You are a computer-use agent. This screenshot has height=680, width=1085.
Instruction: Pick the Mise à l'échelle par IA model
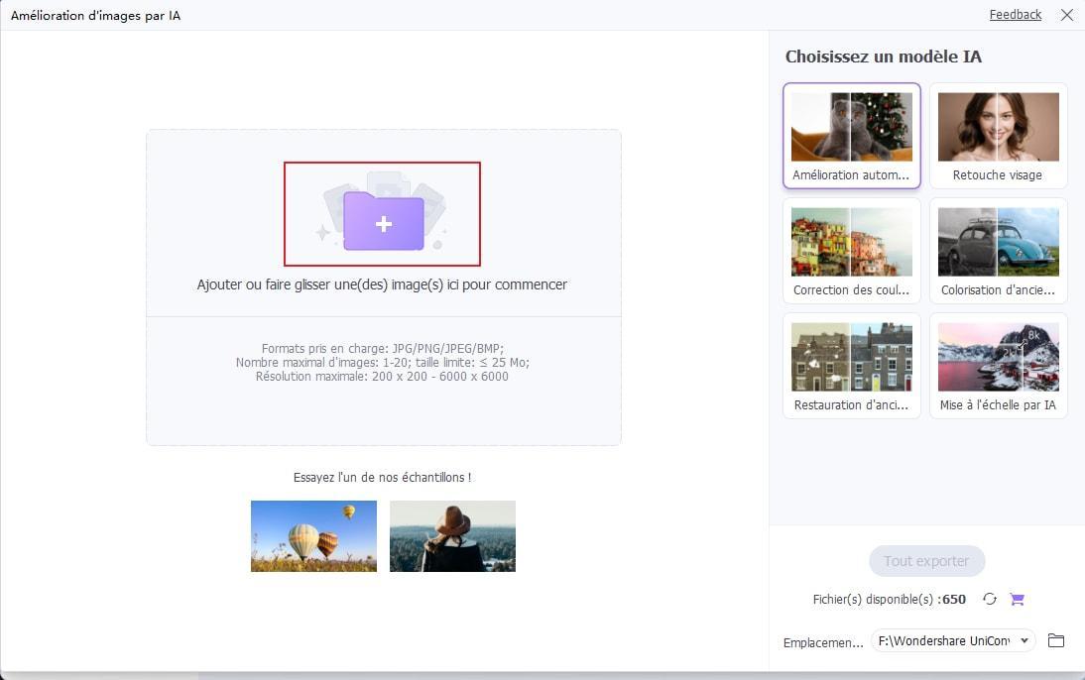(998, 365)
